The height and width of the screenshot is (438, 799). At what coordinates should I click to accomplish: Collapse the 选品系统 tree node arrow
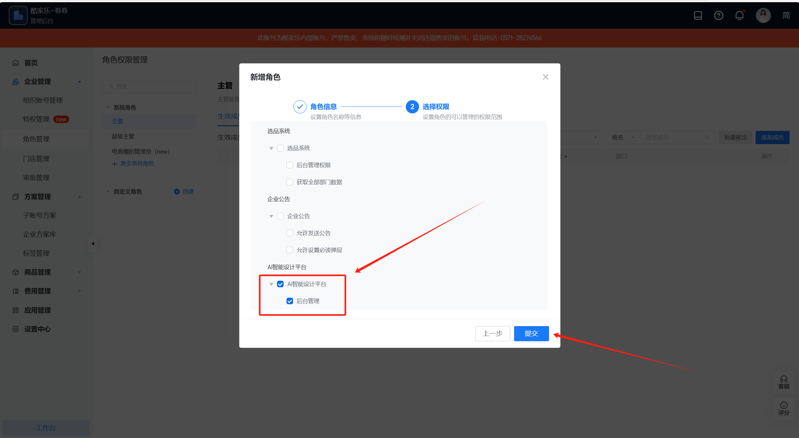[271, 148]
